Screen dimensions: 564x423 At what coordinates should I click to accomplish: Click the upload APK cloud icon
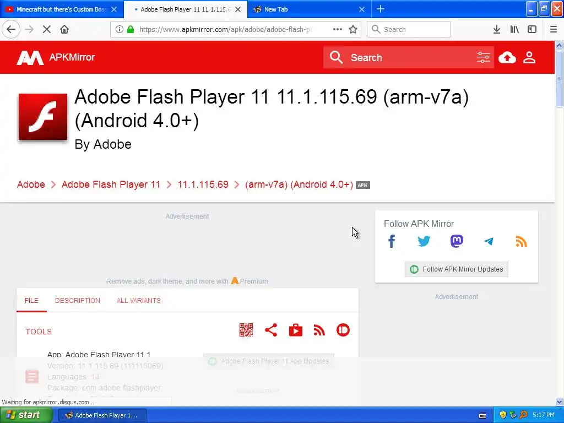pos(507,57)
